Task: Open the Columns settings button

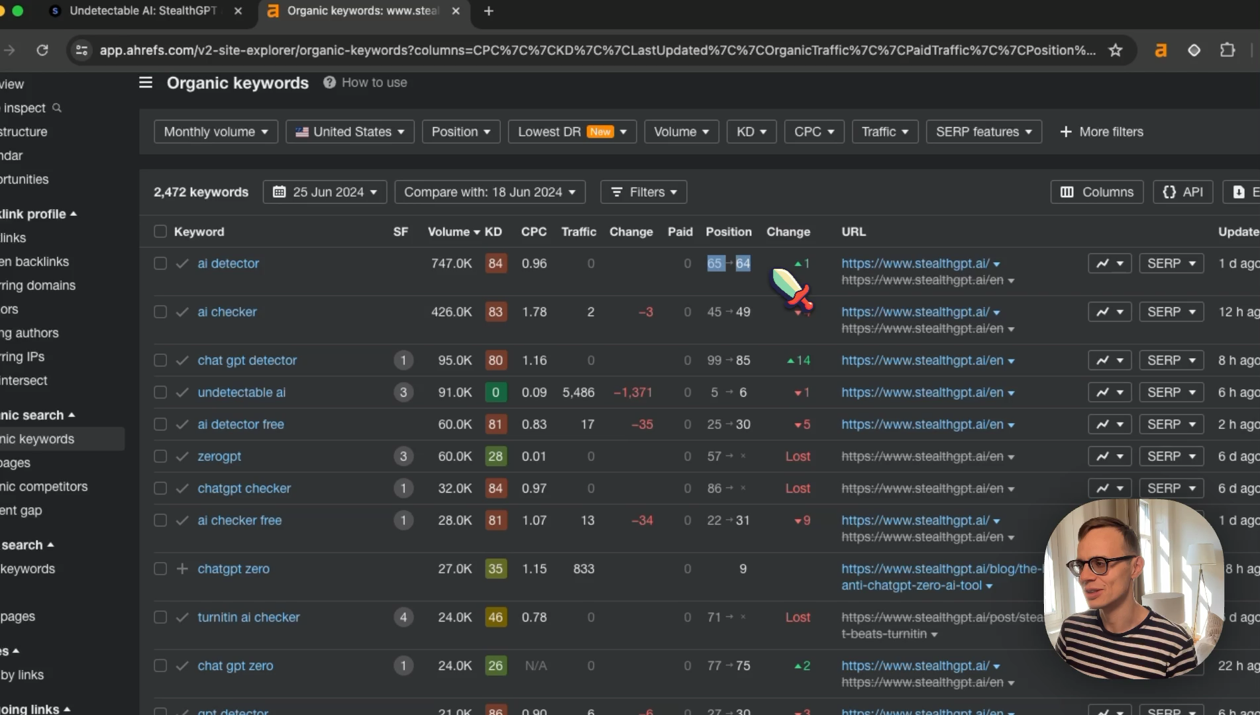Action: tap(1097, 192)
